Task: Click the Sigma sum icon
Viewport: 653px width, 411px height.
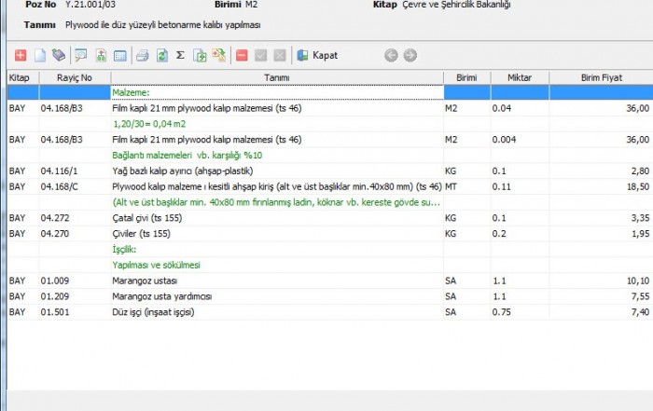Action: (180, 55)
